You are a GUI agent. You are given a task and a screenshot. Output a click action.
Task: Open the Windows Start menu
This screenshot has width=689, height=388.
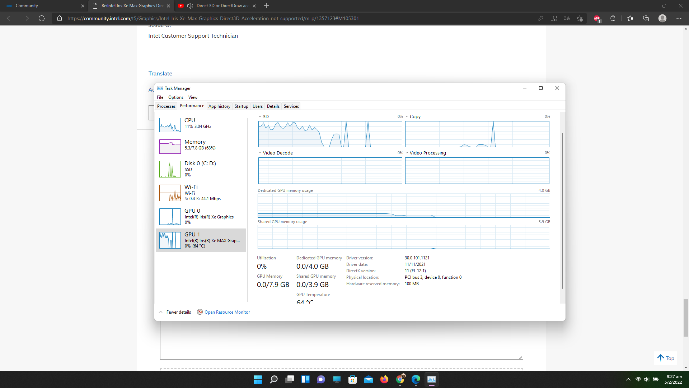click(257, 379)
